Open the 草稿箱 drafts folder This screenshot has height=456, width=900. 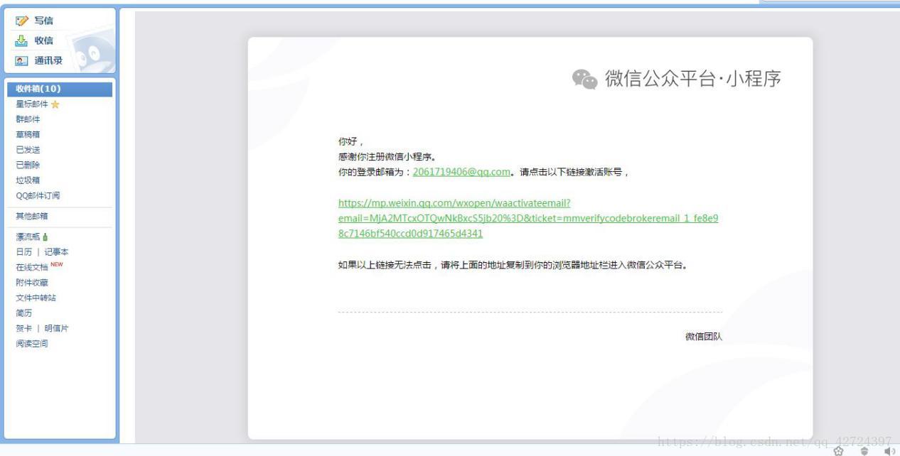[x=28, y=134]
